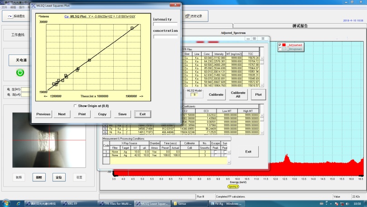Click the intensity input field

(165, 24)
